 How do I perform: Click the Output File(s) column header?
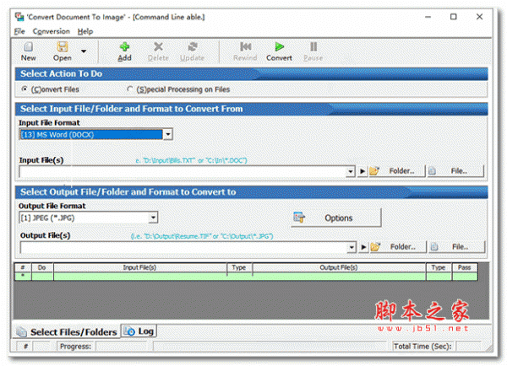pos(339,267)
